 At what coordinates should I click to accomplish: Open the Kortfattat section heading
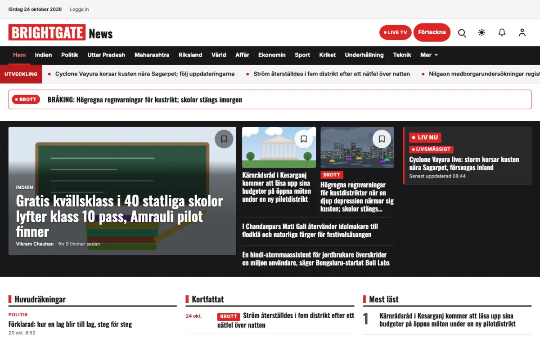pos(207,299)
